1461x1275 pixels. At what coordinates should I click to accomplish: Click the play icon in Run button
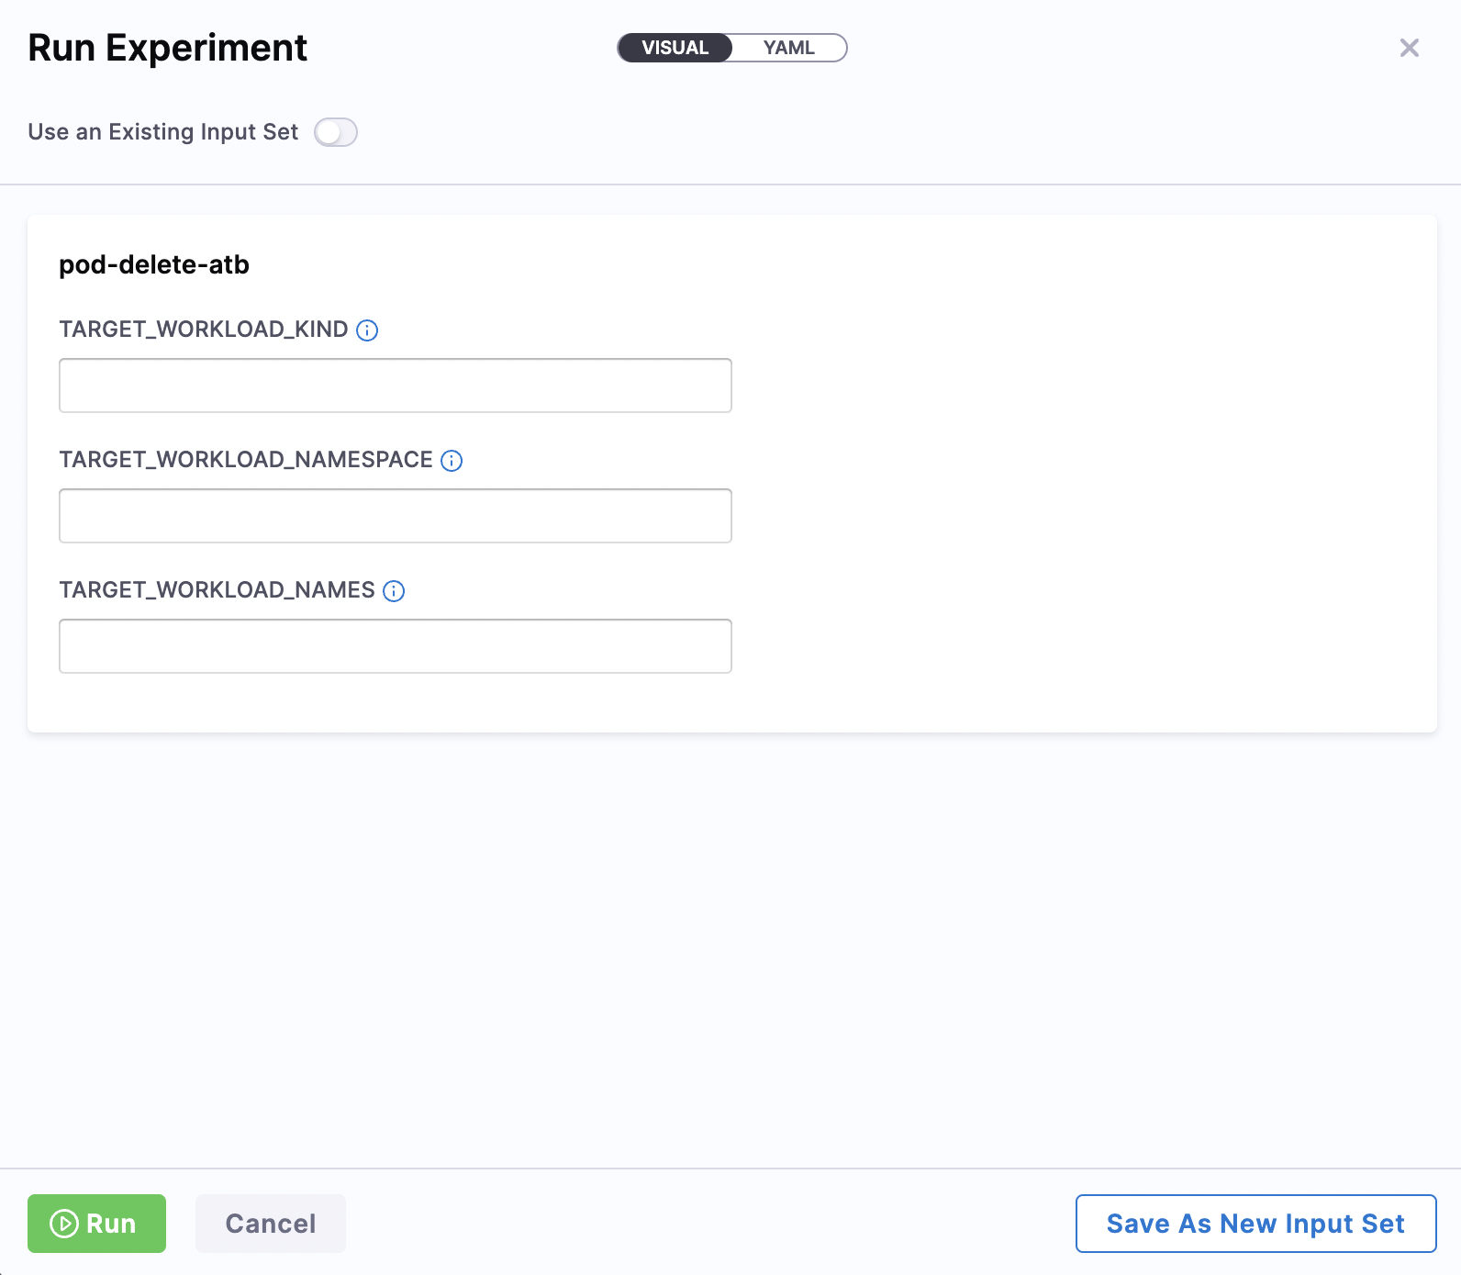[x=63, y=1224]
